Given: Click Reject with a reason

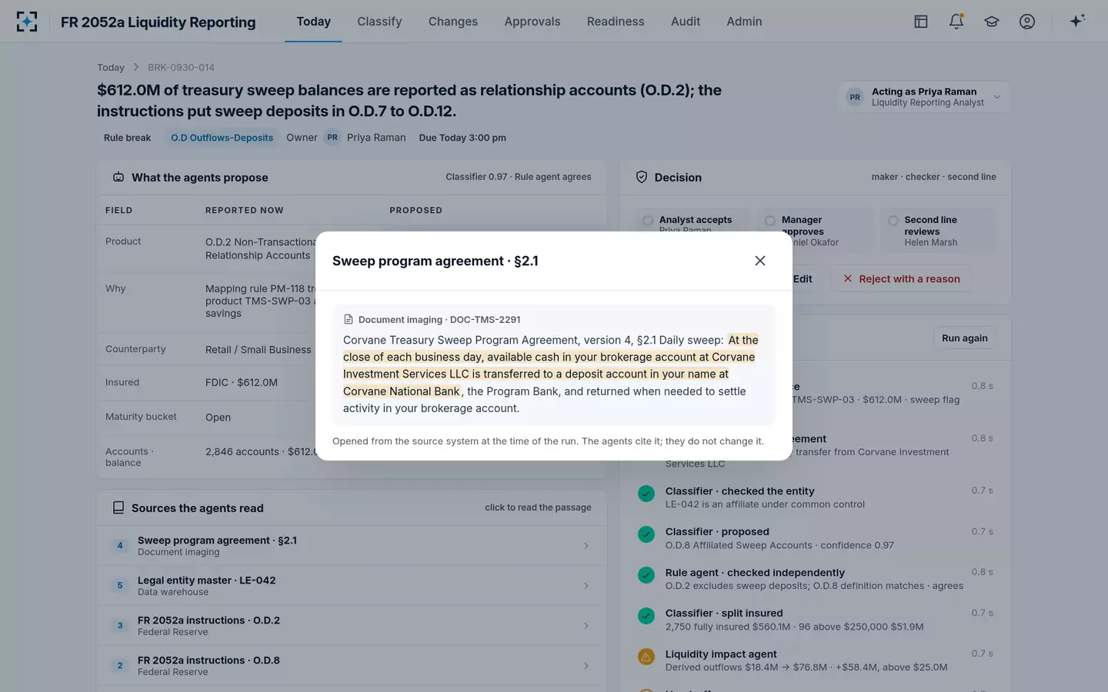Looking at the screenshot, I should click(x=901, y=278).
